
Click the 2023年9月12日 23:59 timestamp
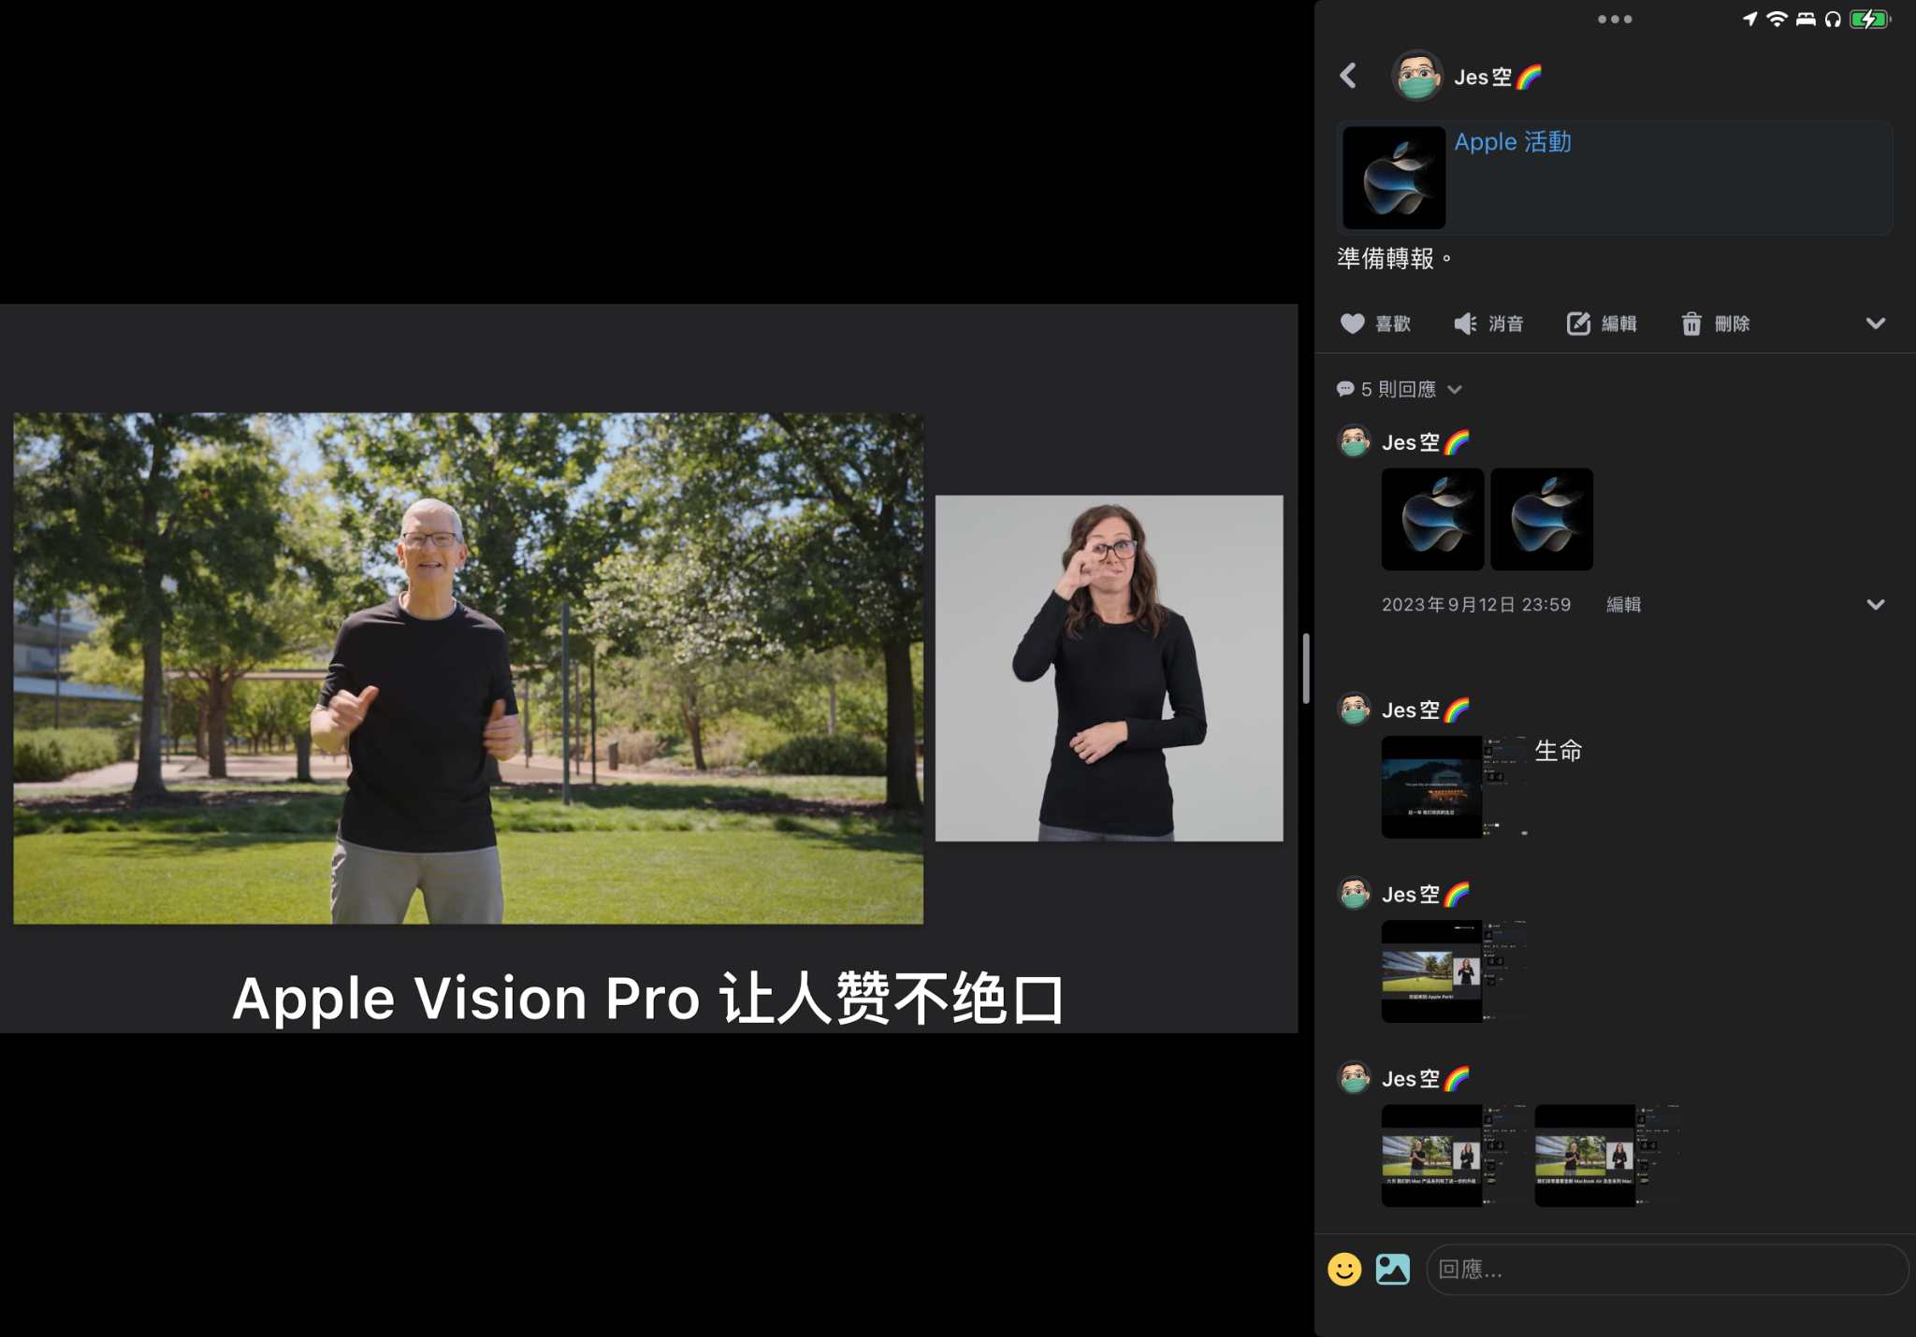click(x=1476, y=605)
